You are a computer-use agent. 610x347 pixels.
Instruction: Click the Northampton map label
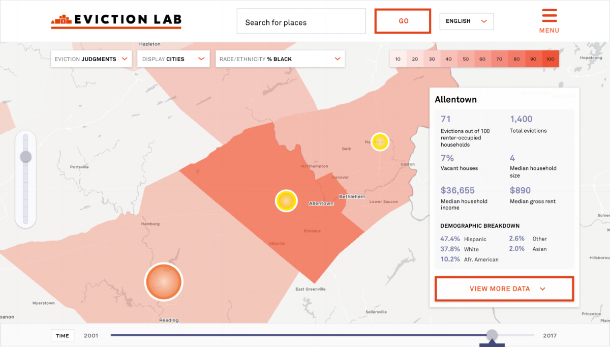[315, 166]
